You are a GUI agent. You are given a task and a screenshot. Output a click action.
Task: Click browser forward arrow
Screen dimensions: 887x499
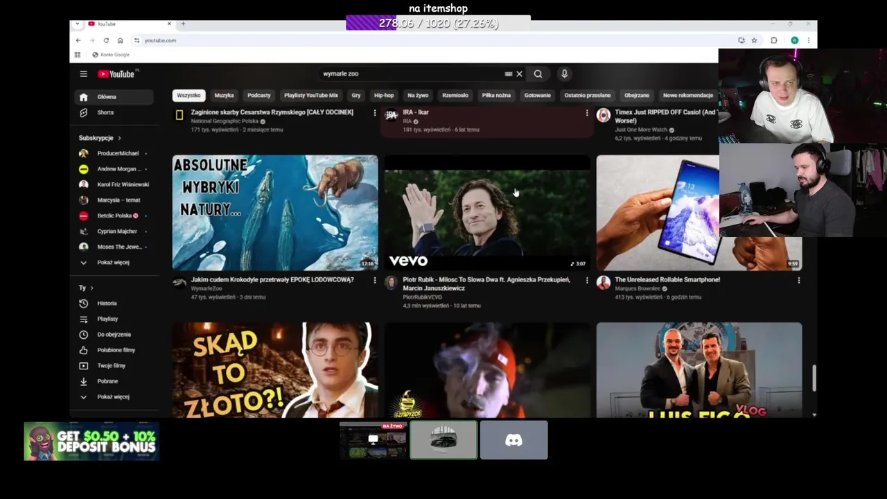point(91,40)
